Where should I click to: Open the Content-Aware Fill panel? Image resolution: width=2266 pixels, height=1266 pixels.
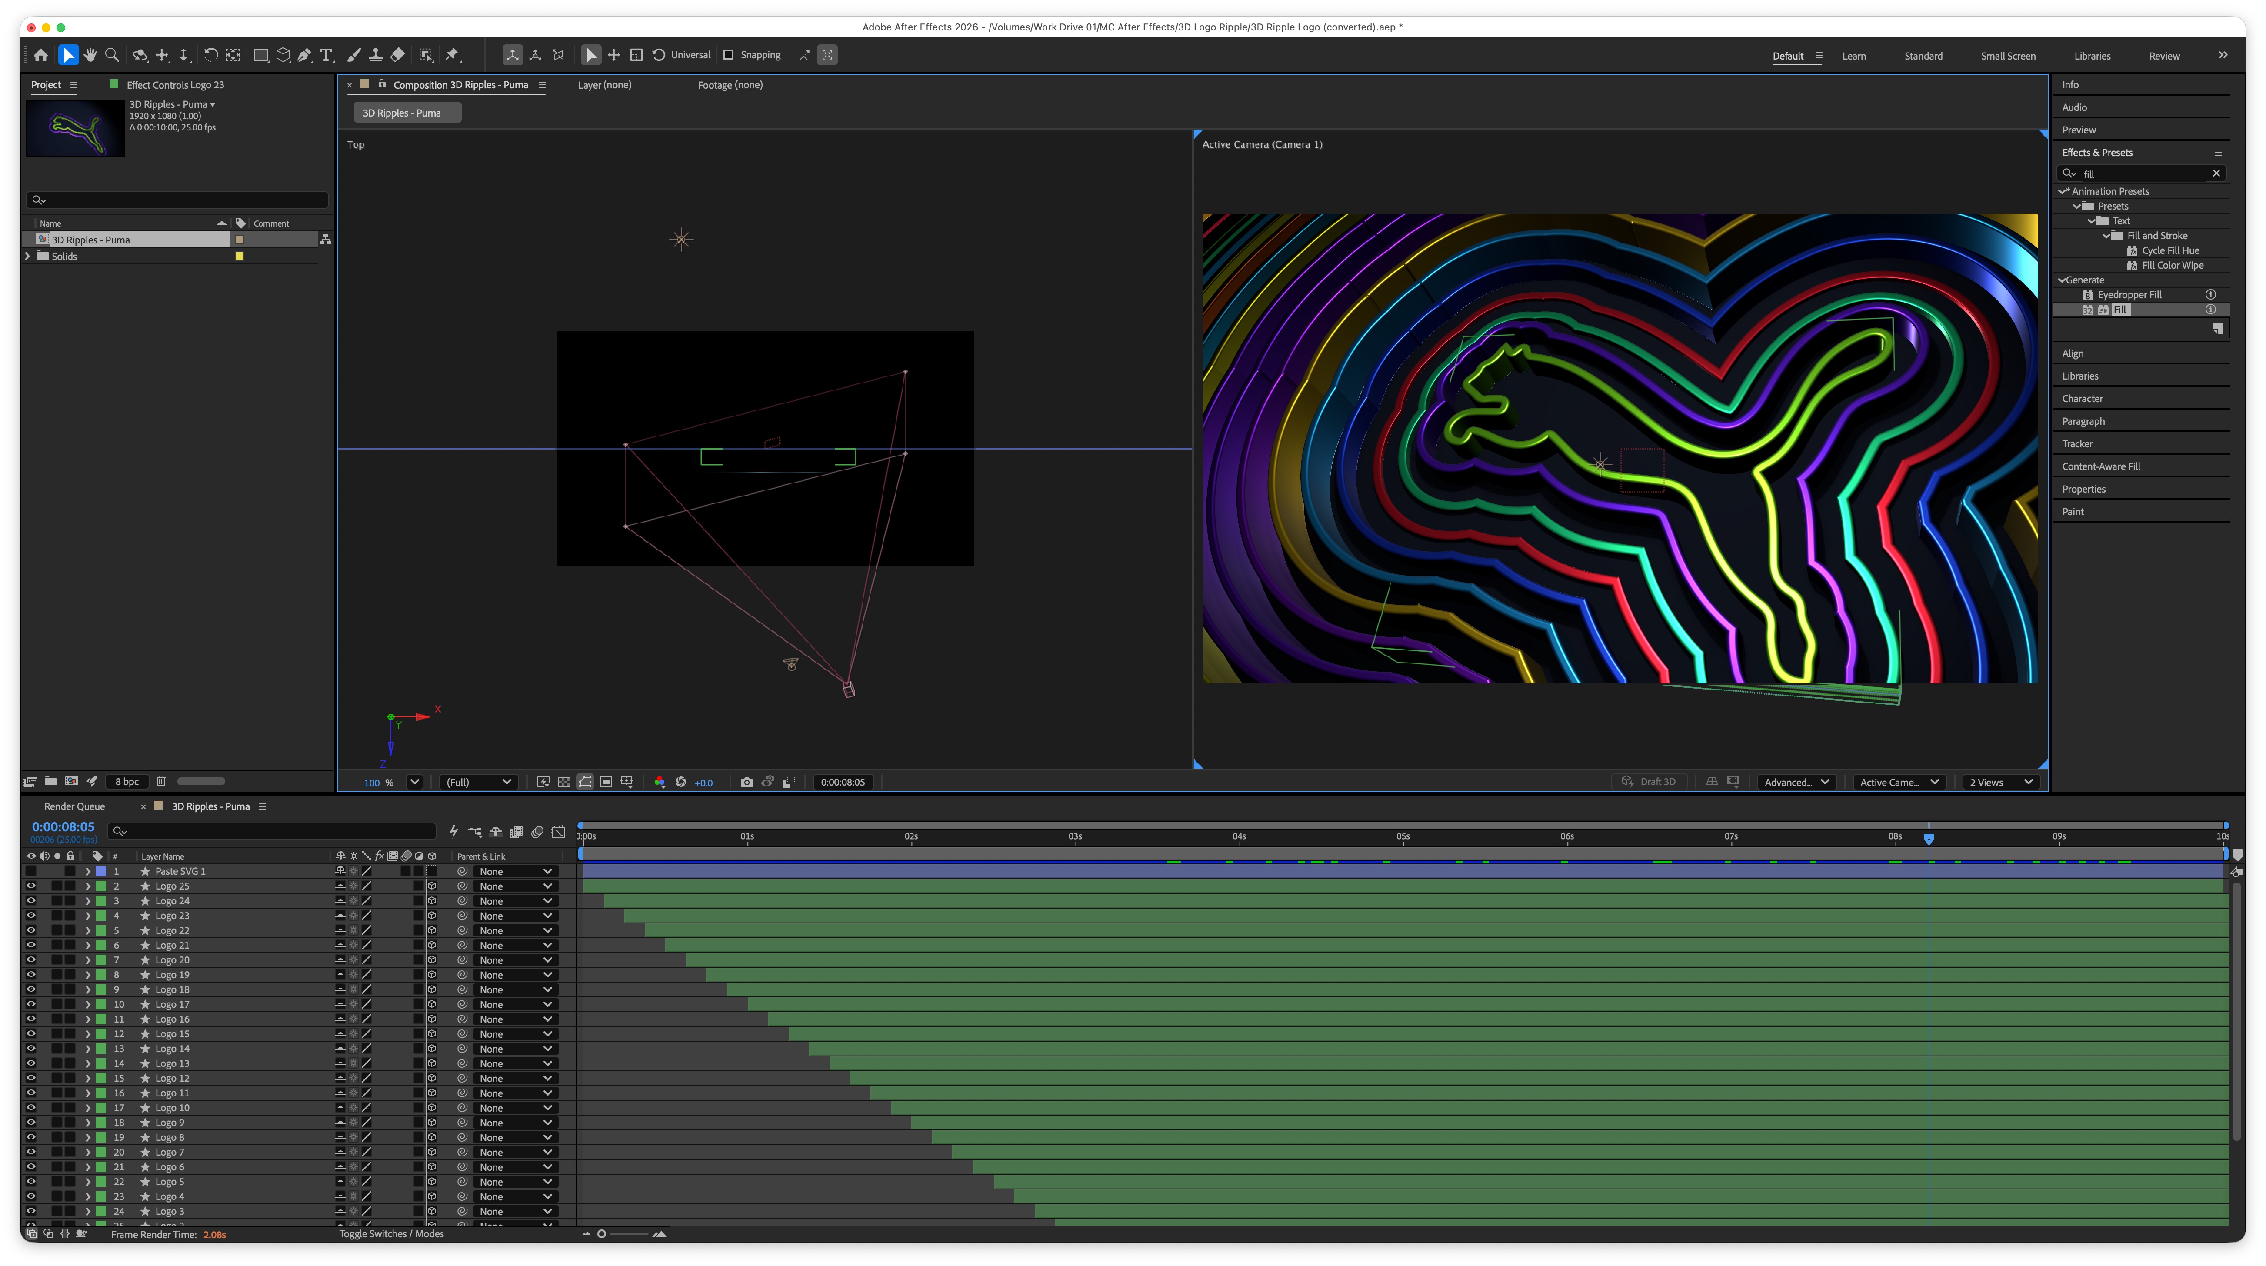pyautogui.click(x=2101, y=466)
